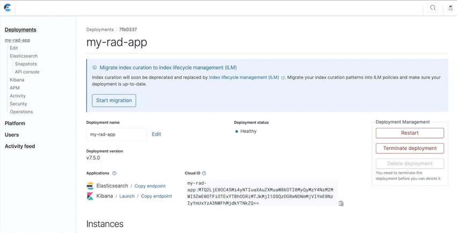The height and width of the screenshot is (233, 457).
Task: Click the v7.5.0 version text
Action: (x=93, y=158)
